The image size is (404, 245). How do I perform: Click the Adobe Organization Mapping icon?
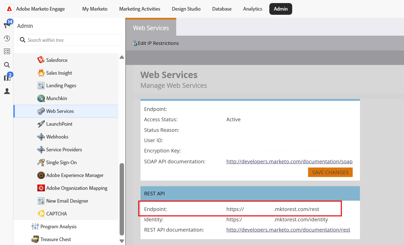41,188
